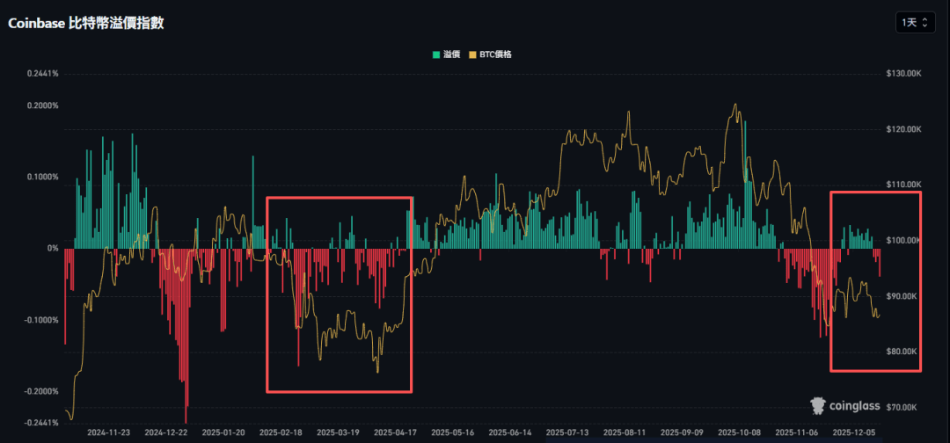Click the 2025-10-08 date label
This screenshot has height=443, width=950.
[x=739, y=432]
